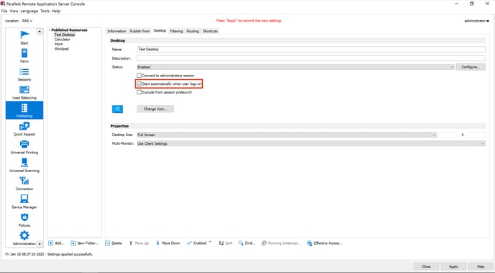Image resolution: width=495 pixels, height=273 pixels.
Task: Open the Farm category icon
Action: [x=24, y=55]
